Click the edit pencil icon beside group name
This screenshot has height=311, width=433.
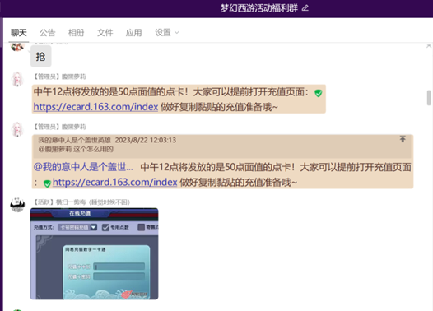coord(305,8)
